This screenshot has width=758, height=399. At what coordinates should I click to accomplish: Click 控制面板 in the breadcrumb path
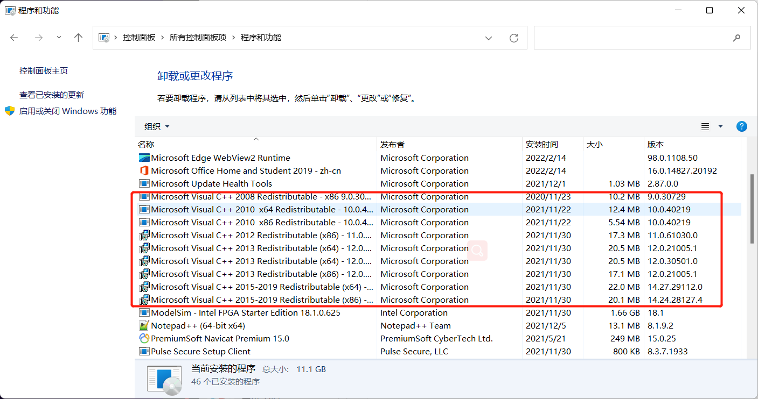pyautogui.click(x=139, y=38)
